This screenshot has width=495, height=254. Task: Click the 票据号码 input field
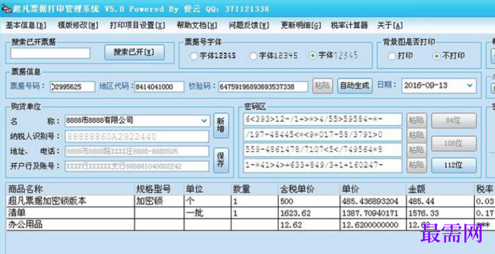point(73,87)
